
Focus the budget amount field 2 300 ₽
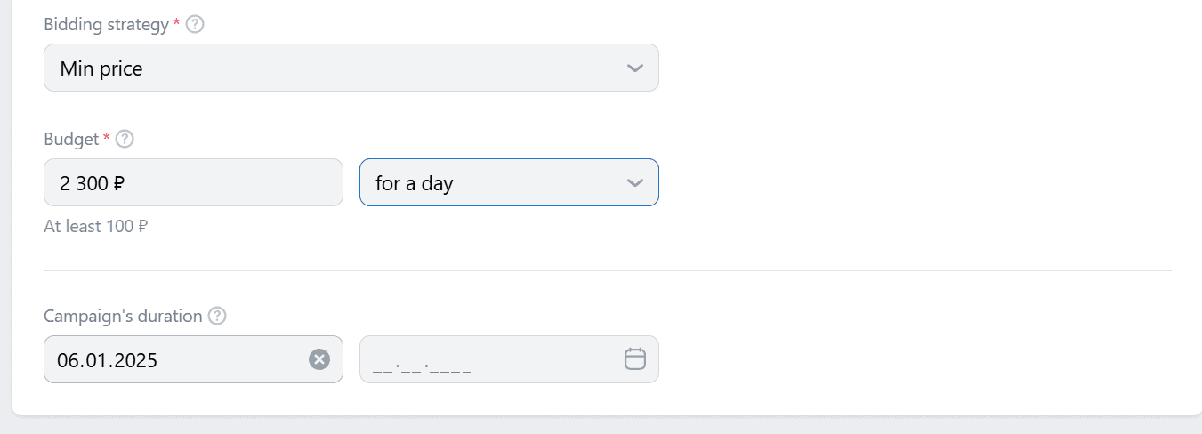pos(193,182)
